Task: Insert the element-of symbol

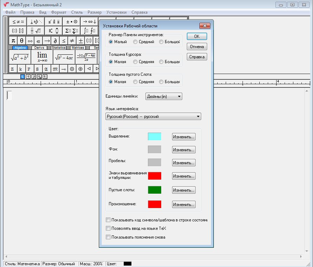Action: (x=38, y=41)
